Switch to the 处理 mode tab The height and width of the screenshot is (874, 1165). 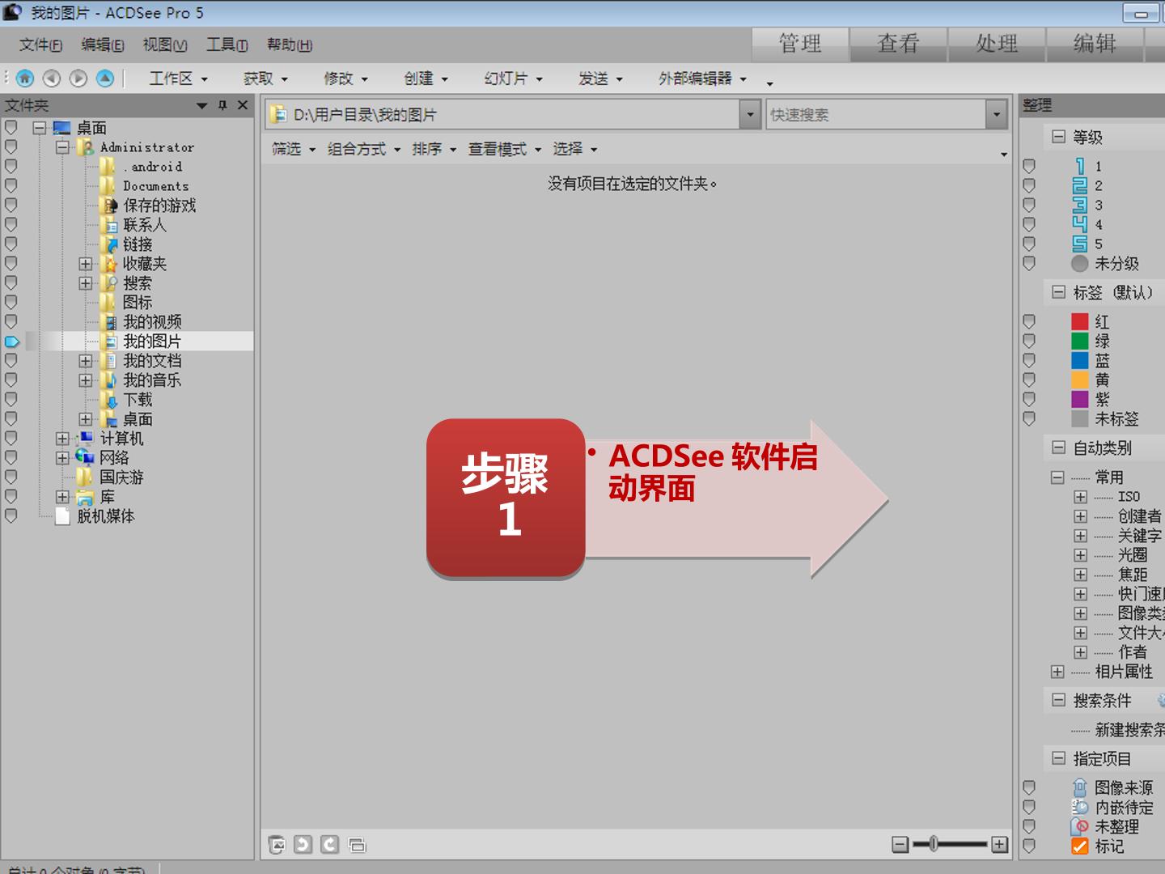click(x=997, y=44)
